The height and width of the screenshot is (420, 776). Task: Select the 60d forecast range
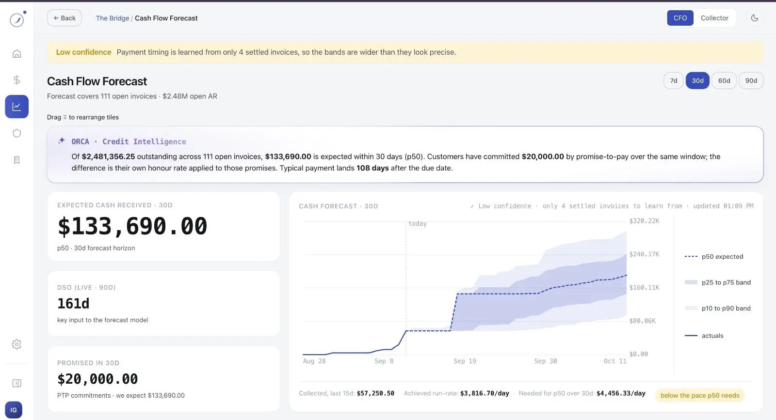[724, 81]
